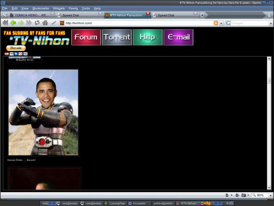Select the #TV-Nihon taskbar entry
The image size is (274, 206).
(x=187, y=203)
